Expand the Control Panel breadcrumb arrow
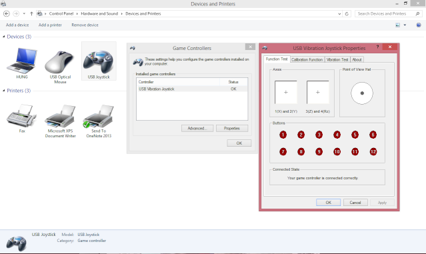426x254 pixels. pyautogui.click(x=77, y=13)
